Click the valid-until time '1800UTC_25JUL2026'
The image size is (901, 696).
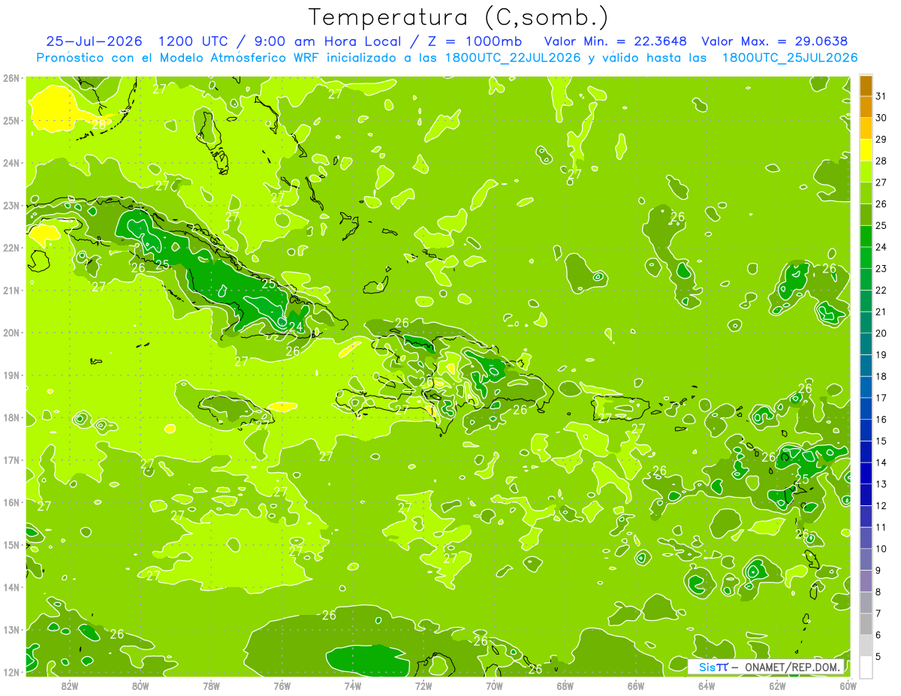coord(790,58)
